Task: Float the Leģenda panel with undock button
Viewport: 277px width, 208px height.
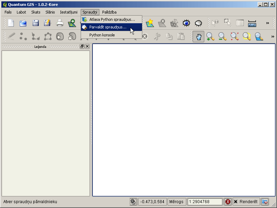Action: (x=82, y=46)
